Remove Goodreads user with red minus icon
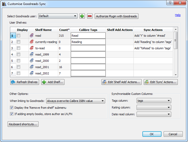This screenshot has width=188, height=142. (x=90, y=16)
